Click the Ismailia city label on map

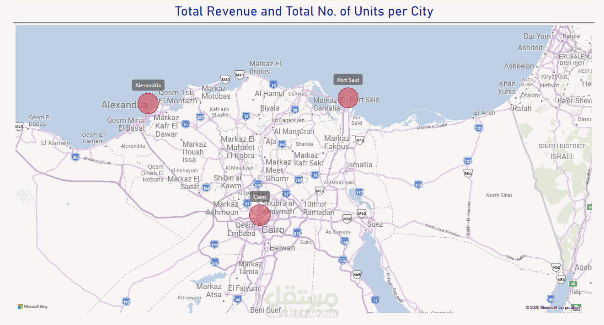pos(359,165)
